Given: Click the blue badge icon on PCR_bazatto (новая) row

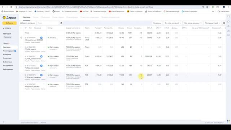Looking at the screenshot, I should coord(42,66).
